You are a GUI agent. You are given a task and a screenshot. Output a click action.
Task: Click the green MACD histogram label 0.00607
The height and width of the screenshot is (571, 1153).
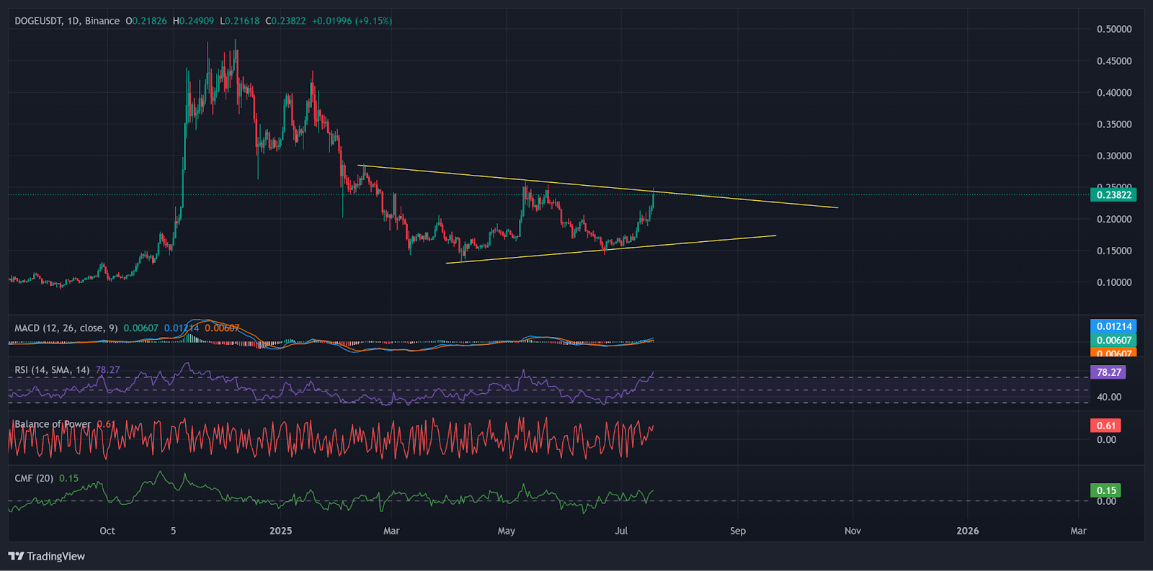point(1113,340)
